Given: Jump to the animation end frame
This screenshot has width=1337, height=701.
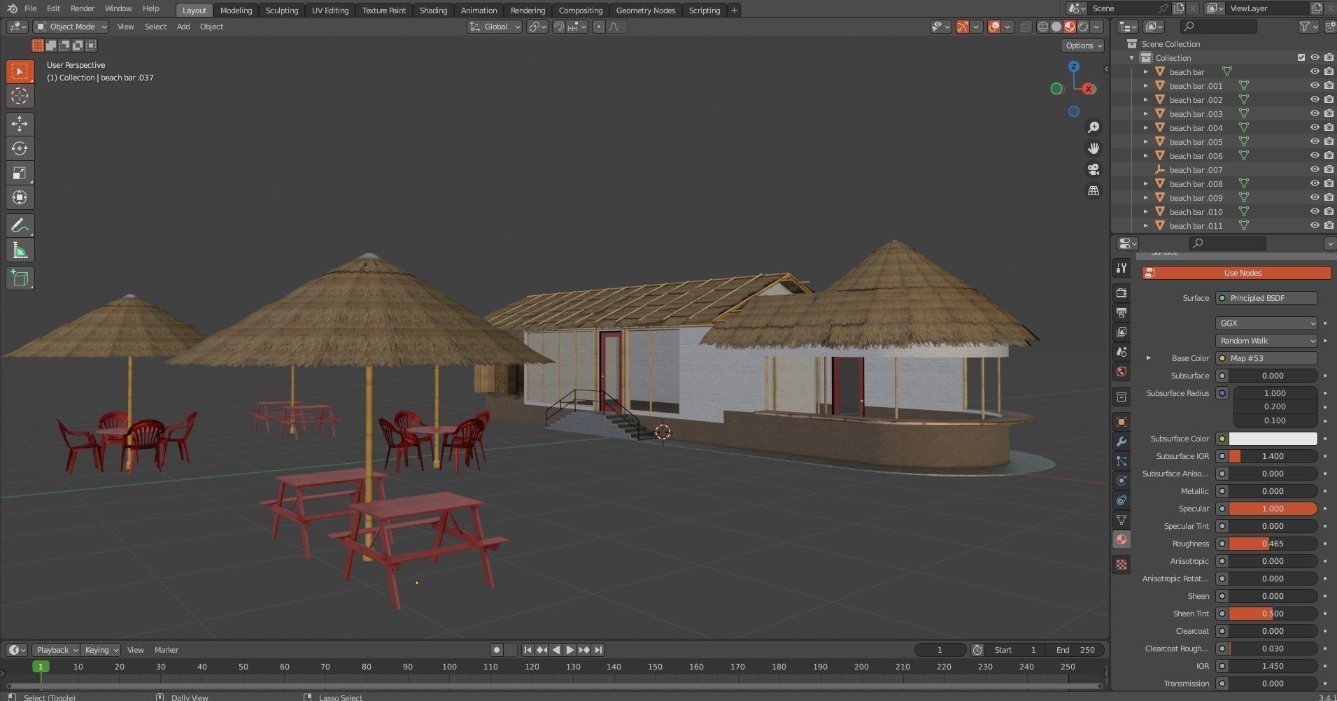Looking at the screenshot, I should [598, 650].
